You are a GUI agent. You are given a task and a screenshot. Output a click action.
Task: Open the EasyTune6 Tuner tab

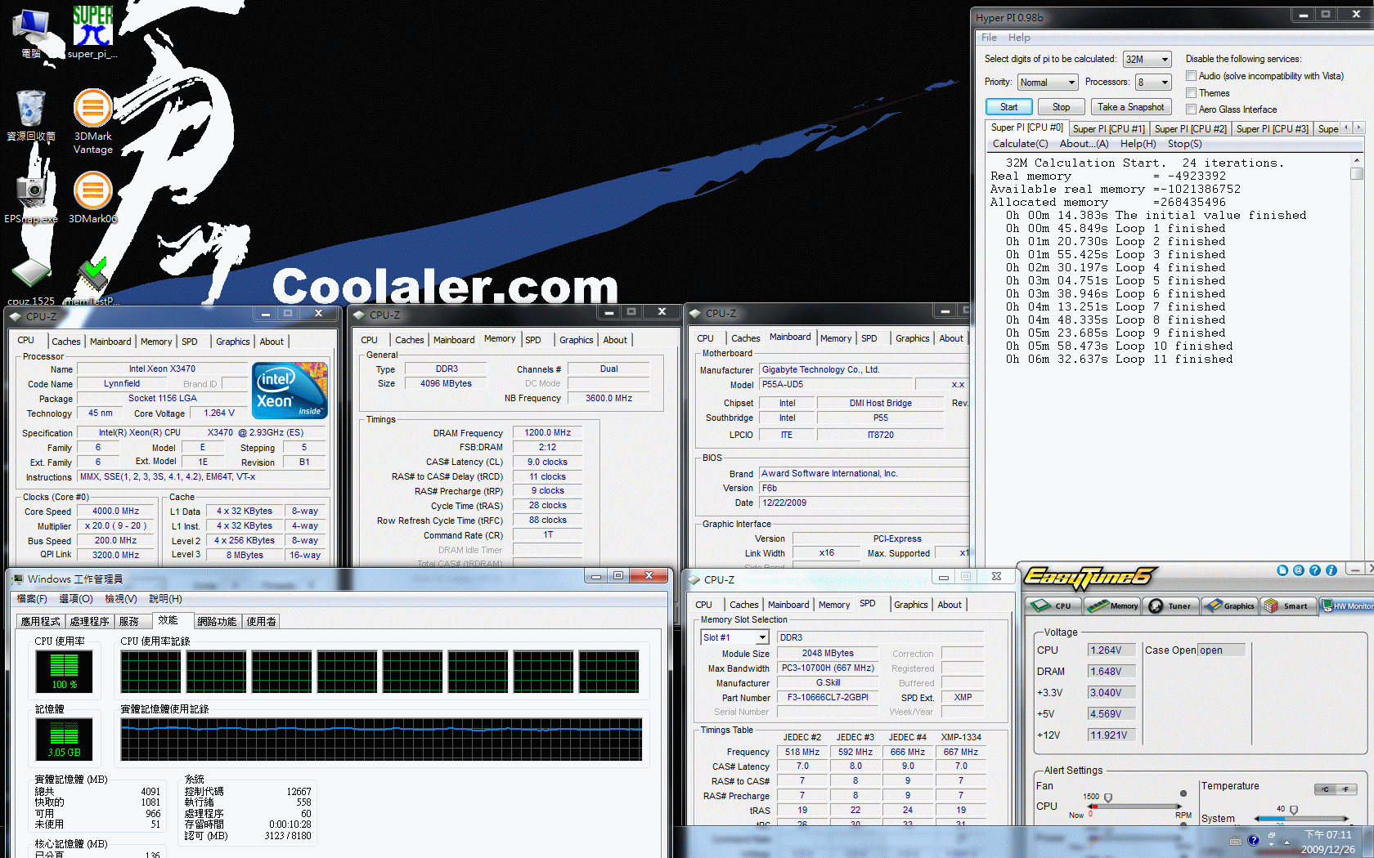pyautogui.click(x=1171, y=606)
